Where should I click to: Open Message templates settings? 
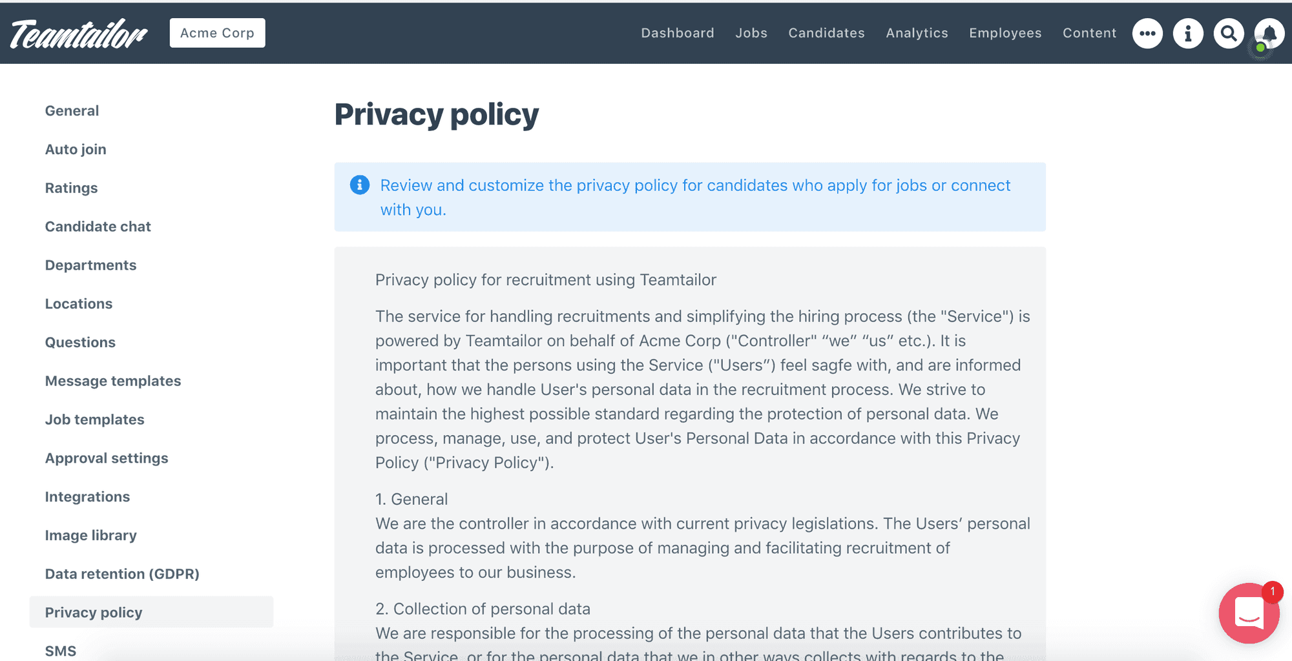[x=113, y=381]
